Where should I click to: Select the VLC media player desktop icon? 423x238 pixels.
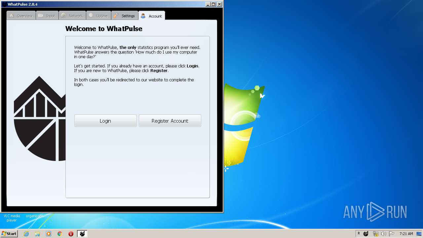point(12,218)
